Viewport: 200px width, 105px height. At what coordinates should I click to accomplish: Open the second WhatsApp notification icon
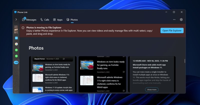tap(16, 56)
